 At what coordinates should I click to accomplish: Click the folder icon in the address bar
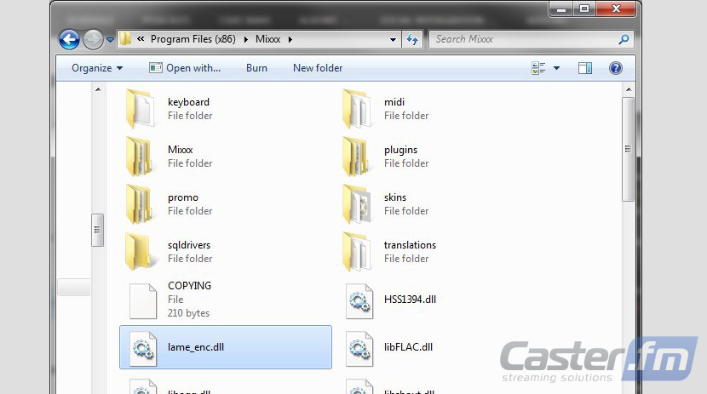pos(125,39)
